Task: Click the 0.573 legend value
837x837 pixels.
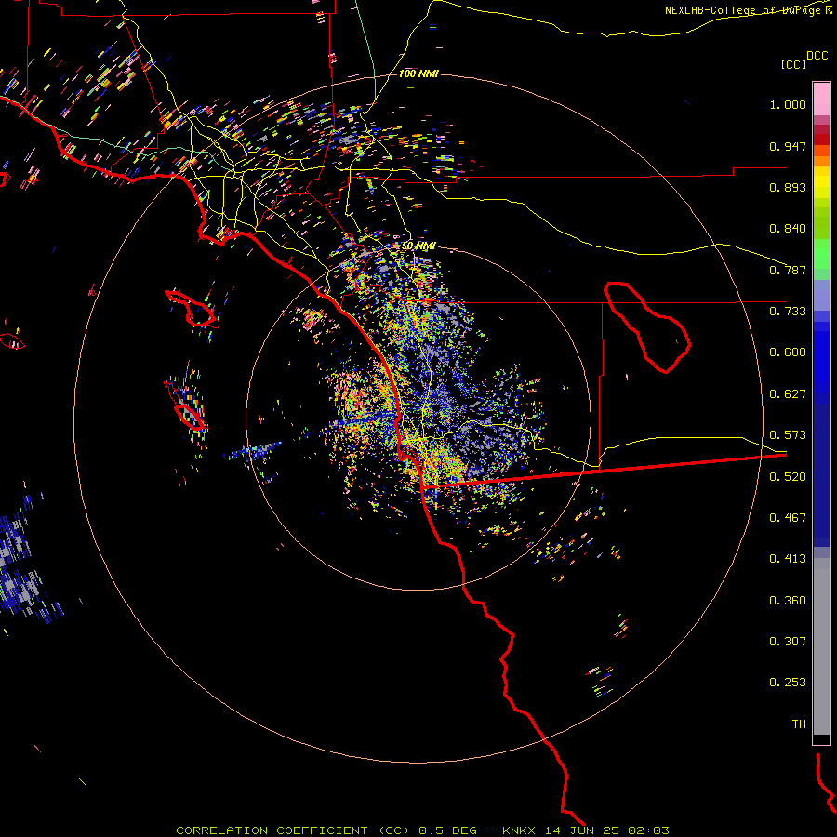Action: [788, 435]
